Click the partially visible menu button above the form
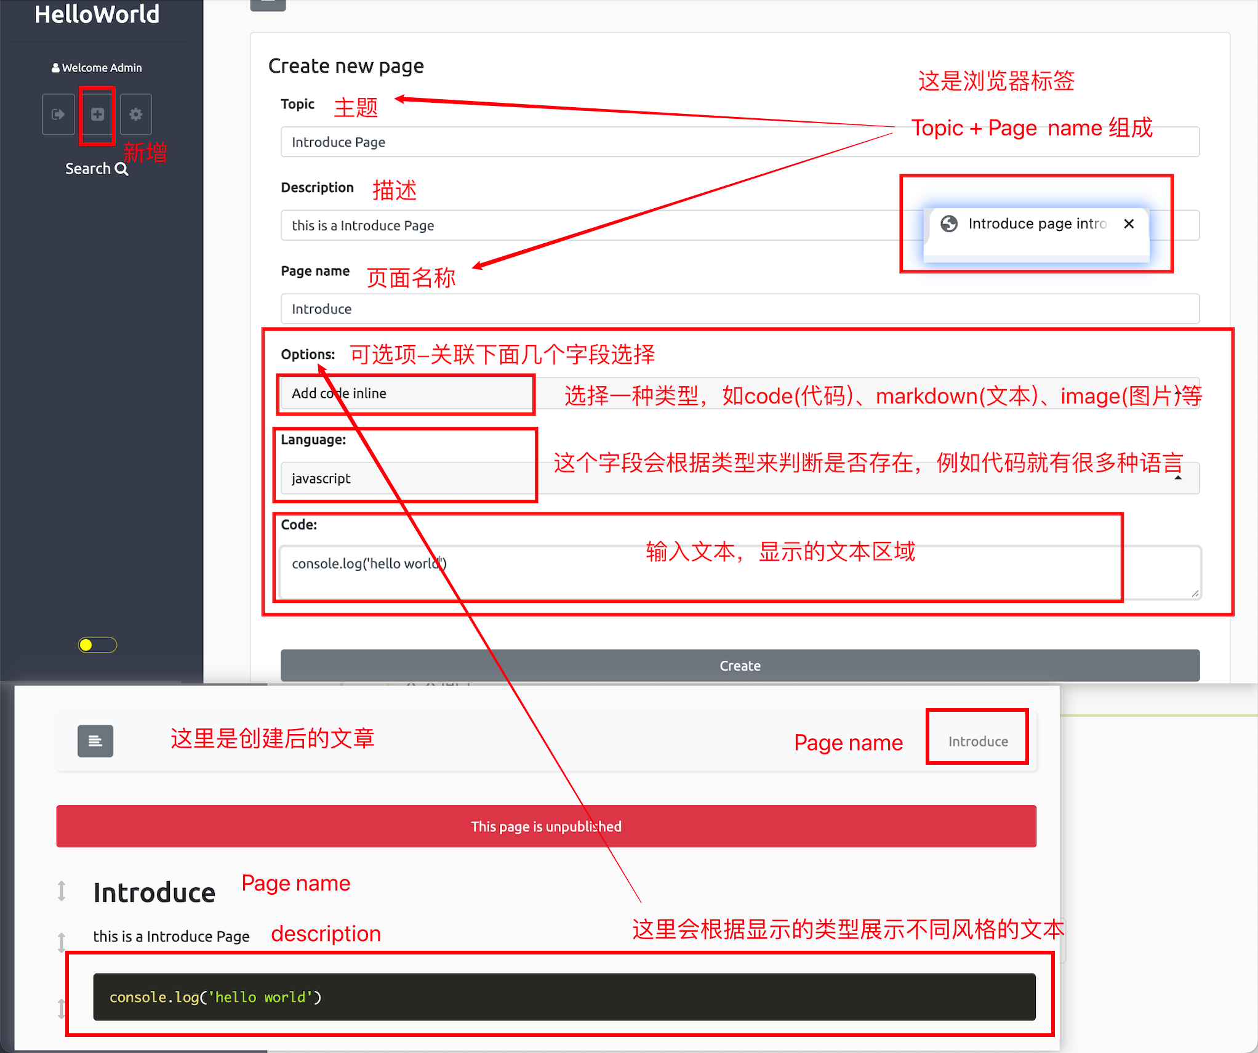 (x=268, y=5)
